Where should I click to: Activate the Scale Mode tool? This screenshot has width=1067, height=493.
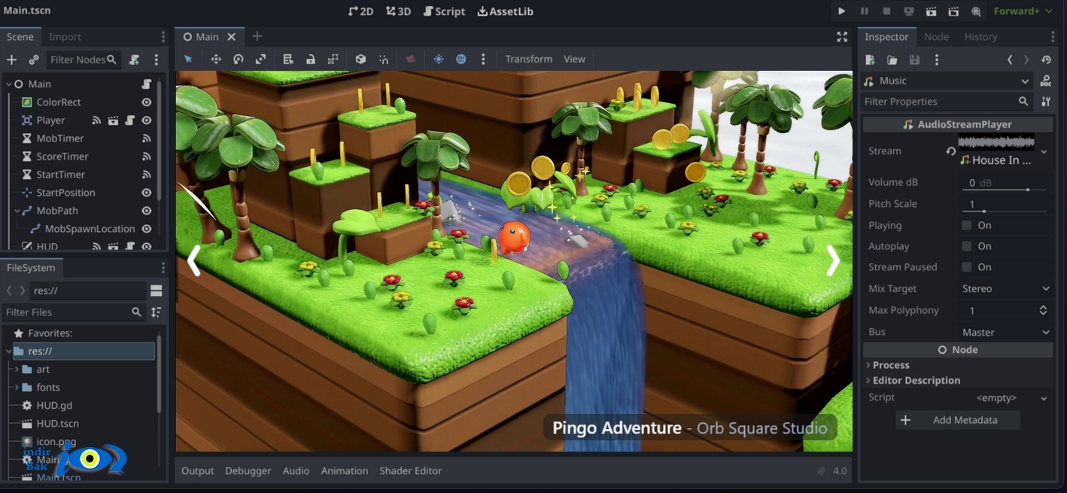[x=260, y=59]
